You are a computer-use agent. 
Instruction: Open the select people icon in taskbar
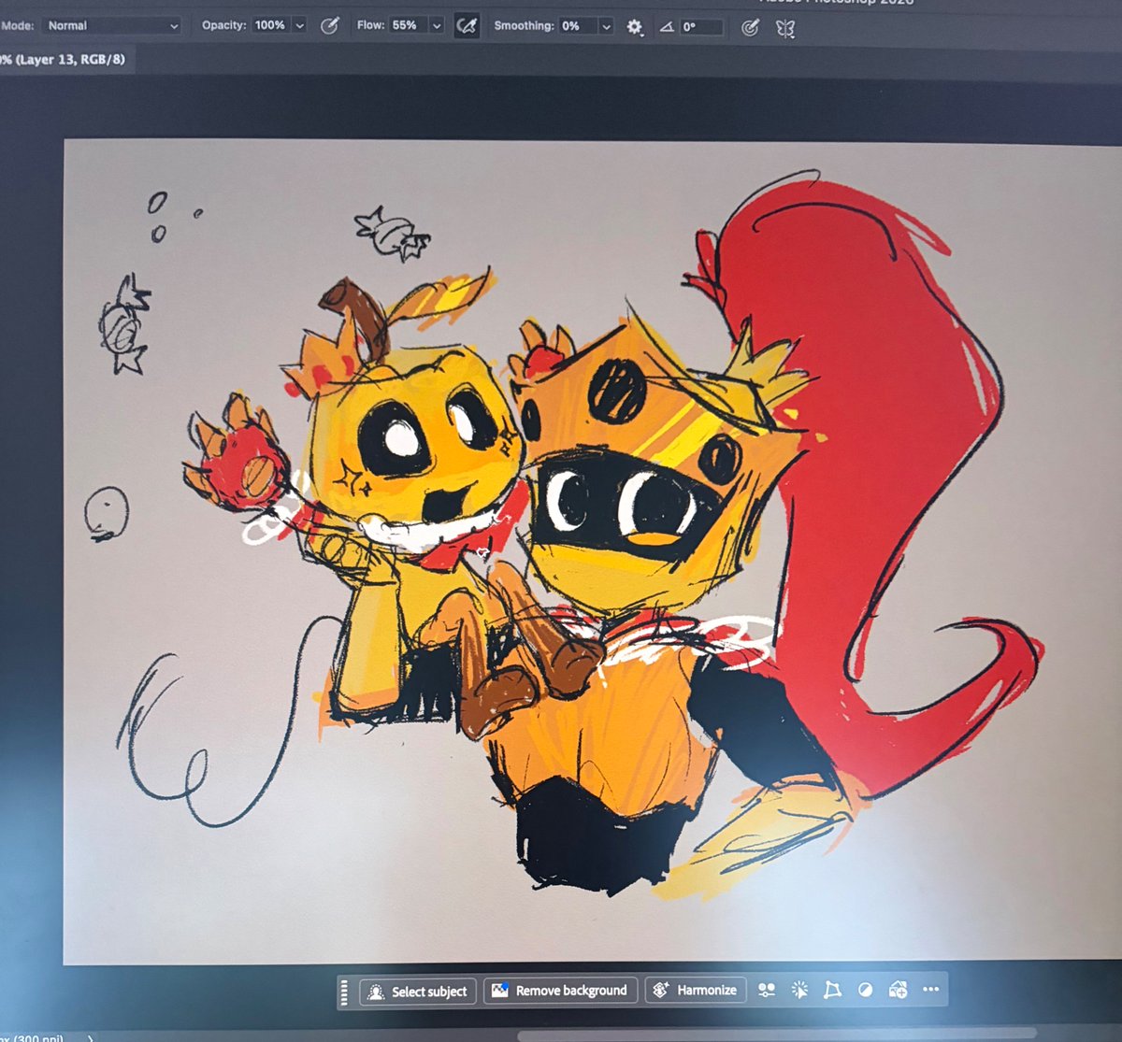point(767,990)
